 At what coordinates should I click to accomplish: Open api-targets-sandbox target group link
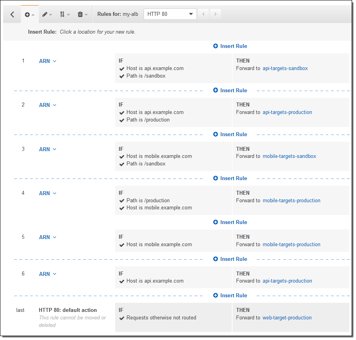pyautogui.click(x=285, y=68)
